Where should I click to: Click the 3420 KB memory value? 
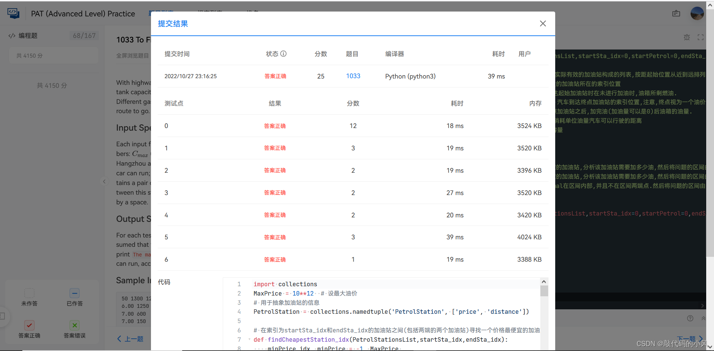pyautogui.click(x=529, y=215)
